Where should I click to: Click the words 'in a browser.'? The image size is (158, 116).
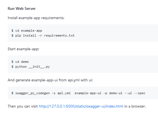[x=135, y=106]
